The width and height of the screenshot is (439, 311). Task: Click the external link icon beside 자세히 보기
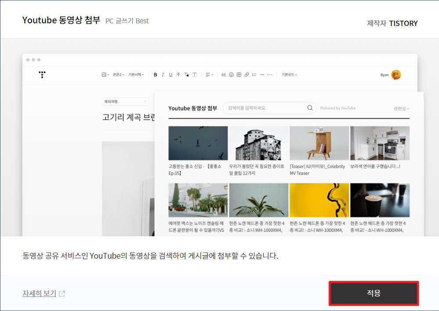[62, 293]
